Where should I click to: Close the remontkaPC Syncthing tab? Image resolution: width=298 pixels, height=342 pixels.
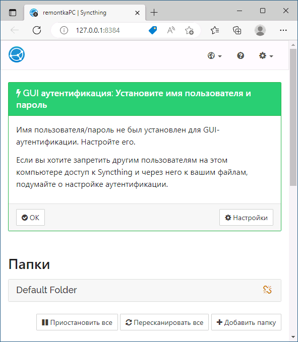click(x=137, y=13)
